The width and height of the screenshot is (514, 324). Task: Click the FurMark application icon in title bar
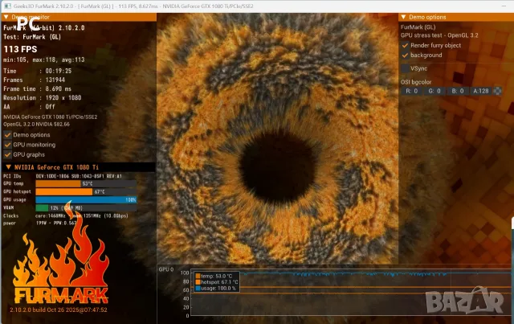pyautogui.click(x=7, y=6)
